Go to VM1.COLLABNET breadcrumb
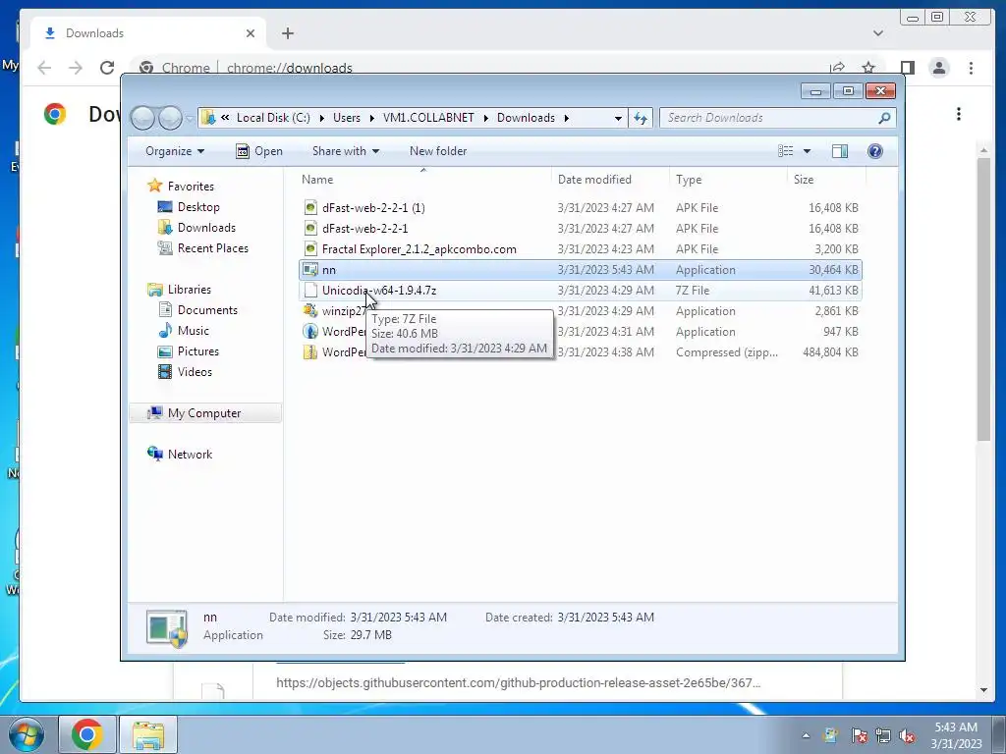Image resolution: width=1006 pixels, height=754 pixels. (428, 118)
